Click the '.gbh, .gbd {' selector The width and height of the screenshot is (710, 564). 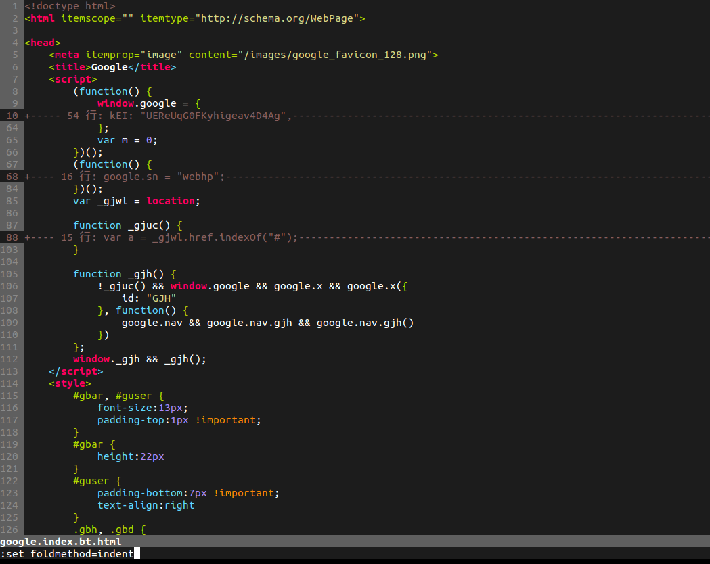click(110, 530)
